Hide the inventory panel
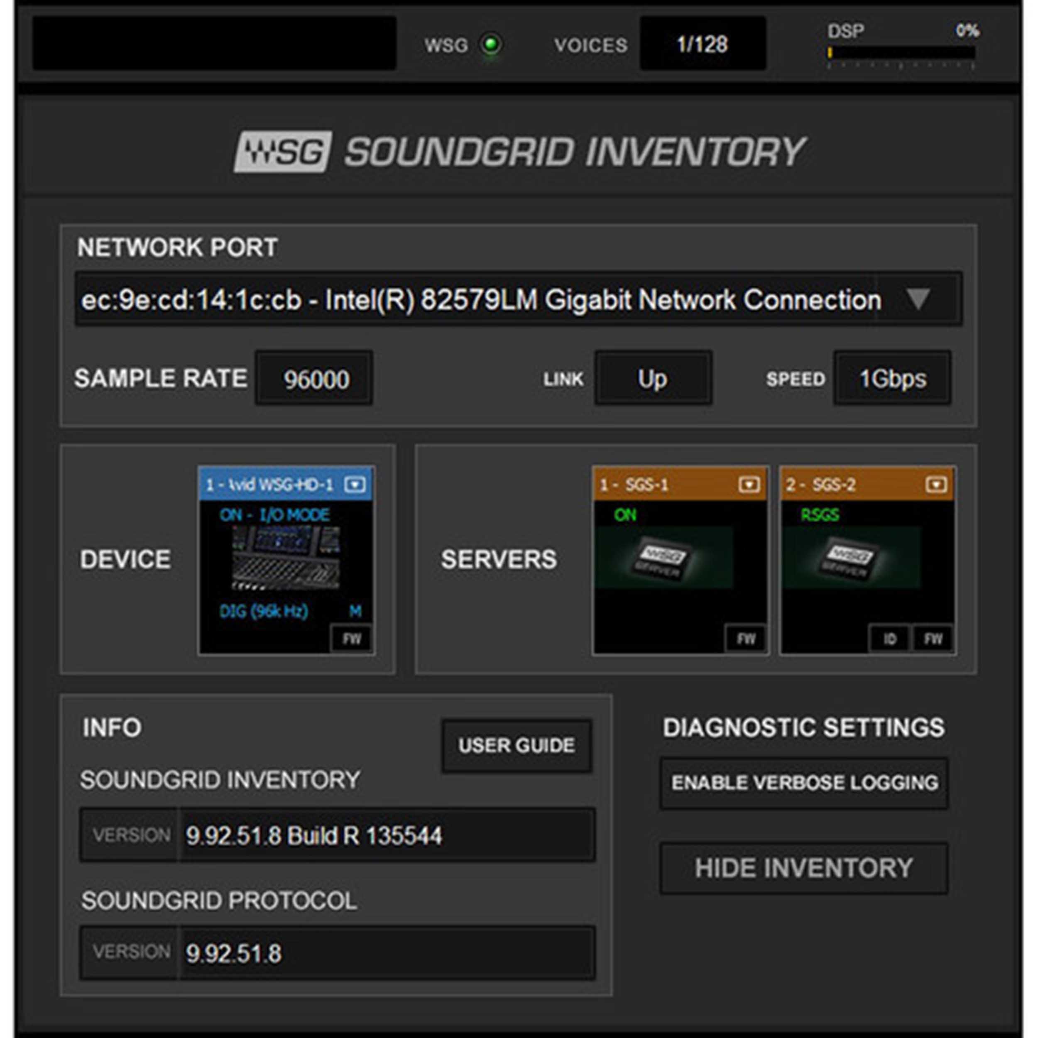Image resolution: width=1038 pixels, height=1038 pixels. click(x=804, y=868)
